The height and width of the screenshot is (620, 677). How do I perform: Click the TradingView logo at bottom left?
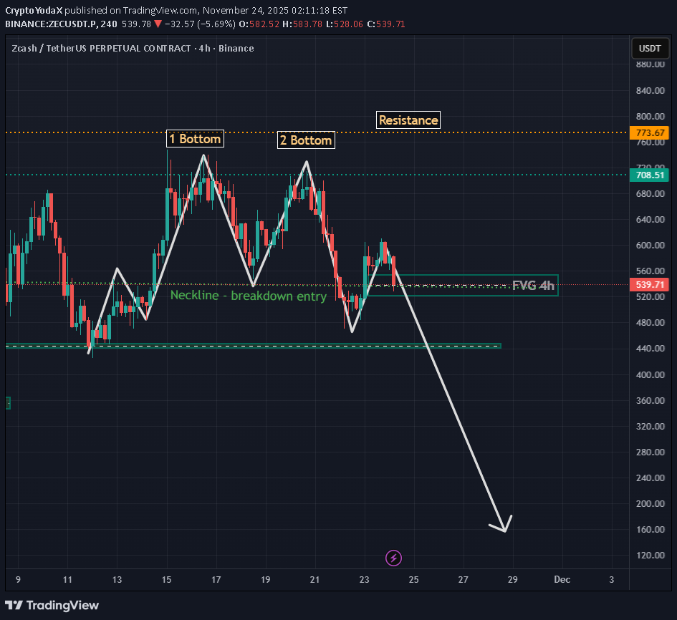point(52,605)
